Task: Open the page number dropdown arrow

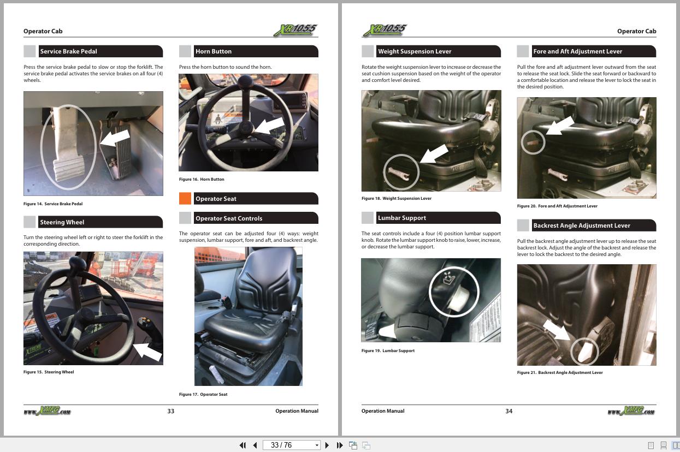Action: [317, 445]
